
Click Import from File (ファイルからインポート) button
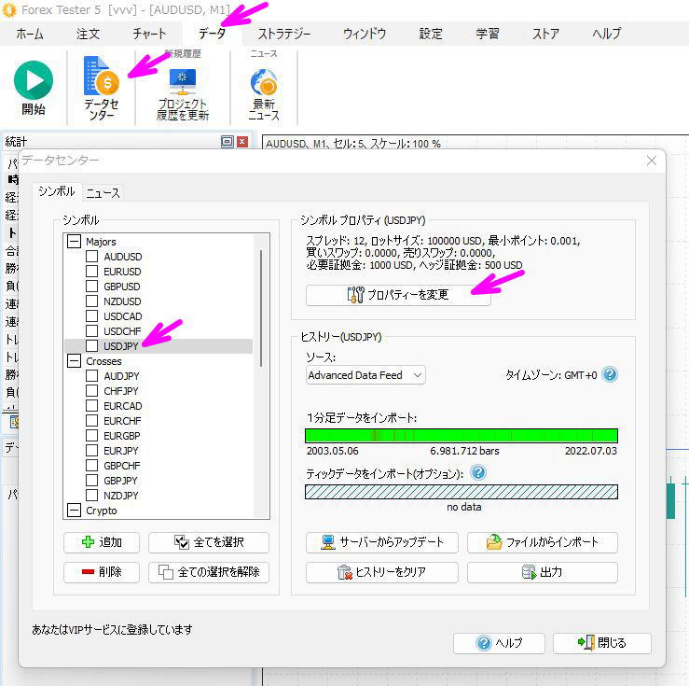(543, 542)
